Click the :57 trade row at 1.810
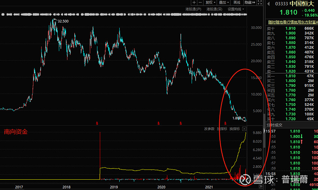 (292, 163)
